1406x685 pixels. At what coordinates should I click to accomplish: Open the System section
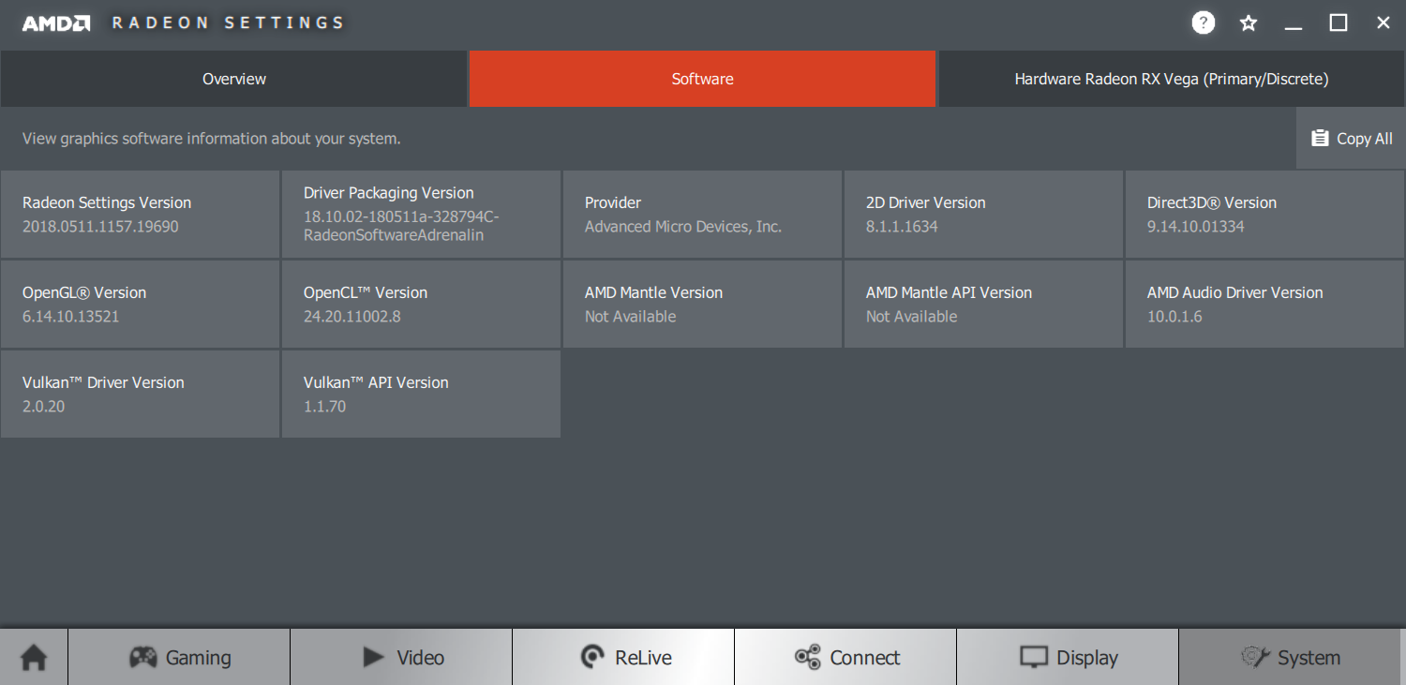(1290, 657)
